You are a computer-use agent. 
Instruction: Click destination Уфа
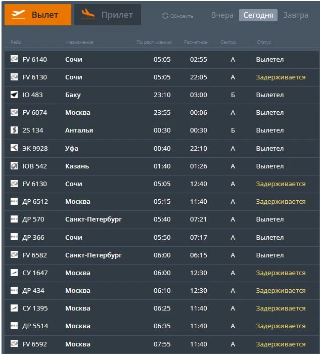[72, 149]
